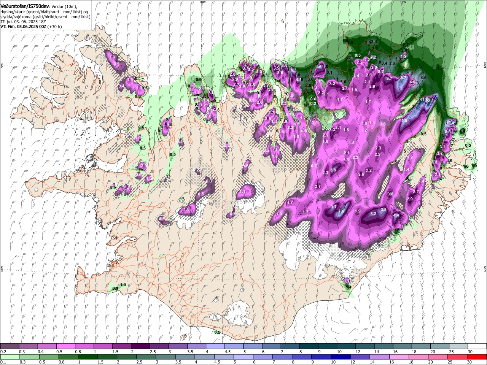Click the 20W longitude label
The height and width of the screenshot is (365, 487).
coord(202,2)
